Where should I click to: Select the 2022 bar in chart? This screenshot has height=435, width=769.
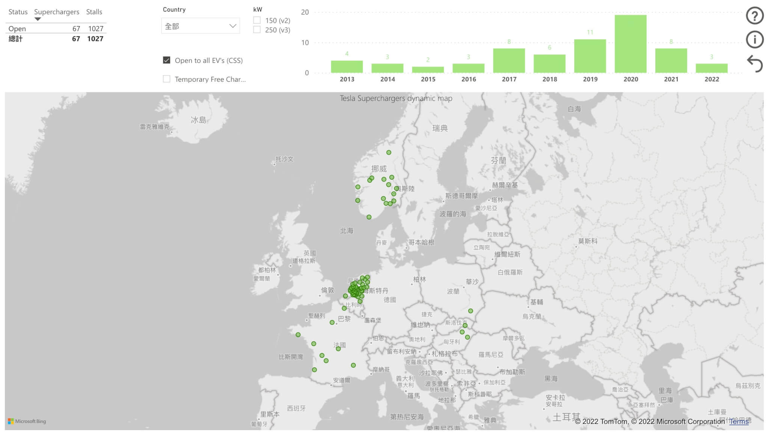tap(712, 68)
